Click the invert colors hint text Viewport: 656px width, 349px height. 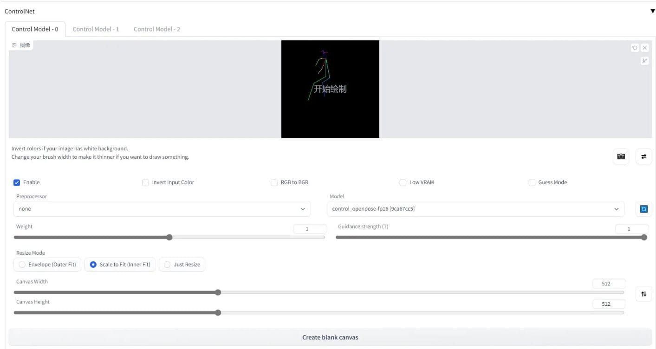point(70,149)
